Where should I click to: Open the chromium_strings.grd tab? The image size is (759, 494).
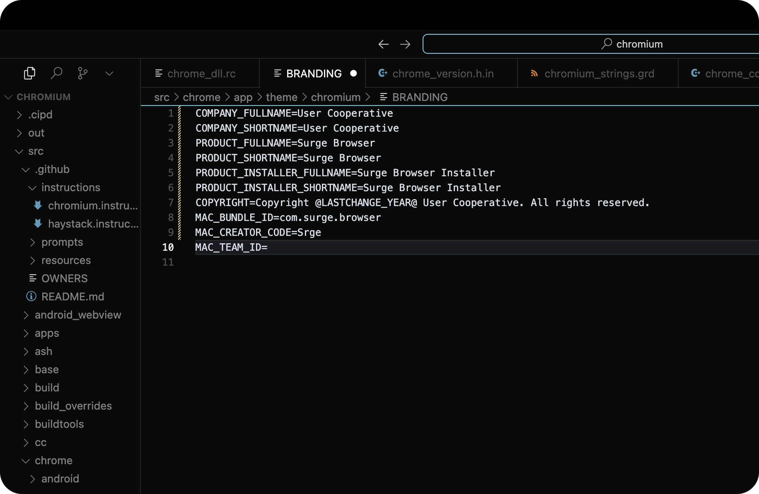(598, 74)
